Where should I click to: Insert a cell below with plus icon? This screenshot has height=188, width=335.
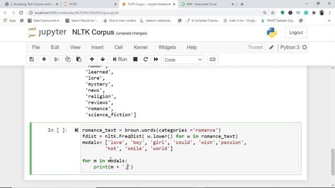[x=44, y=60]
